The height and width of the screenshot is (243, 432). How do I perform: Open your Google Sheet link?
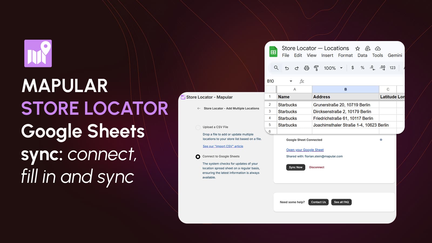pos(305,150)
